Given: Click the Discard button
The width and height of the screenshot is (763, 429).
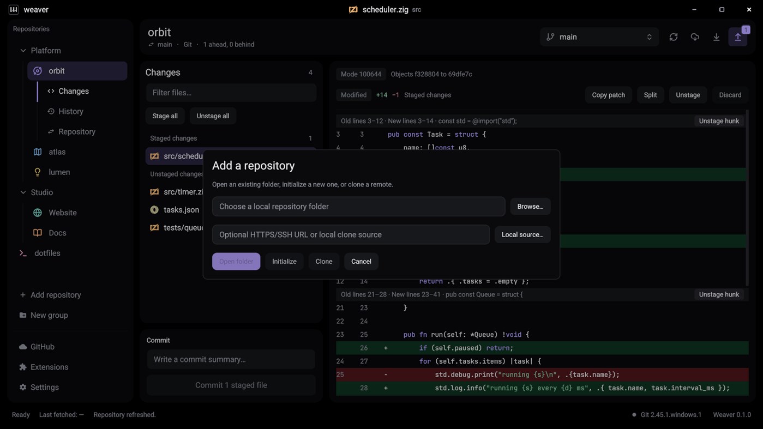Looking at the screenshot, I should (730, 95).
